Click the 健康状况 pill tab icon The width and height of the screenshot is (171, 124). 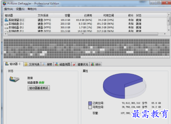[74, 64]
